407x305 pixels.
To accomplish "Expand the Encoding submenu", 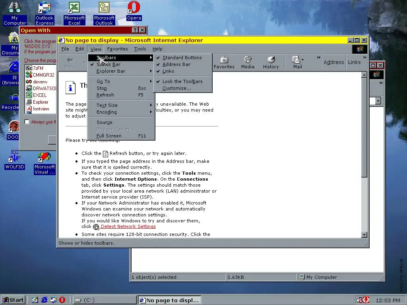I will point(121,112).
